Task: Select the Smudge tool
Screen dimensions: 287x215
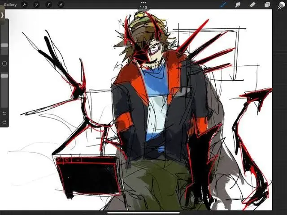Action: tap(238, 4)
